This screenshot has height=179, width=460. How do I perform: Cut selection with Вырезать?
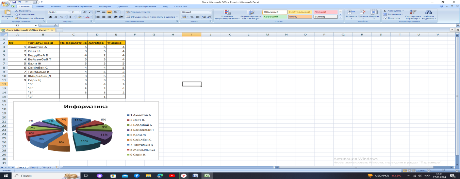pos(25,11)
